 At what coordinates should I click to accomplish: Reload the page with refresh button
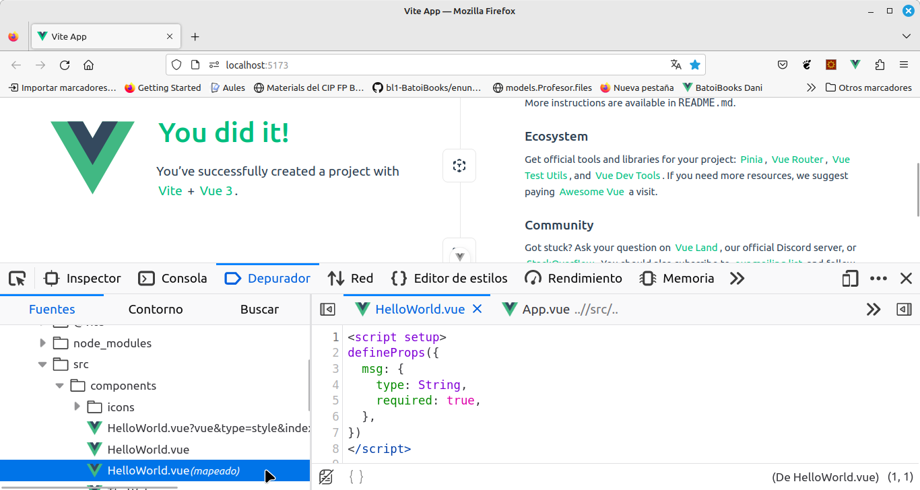tap(65, 65)
